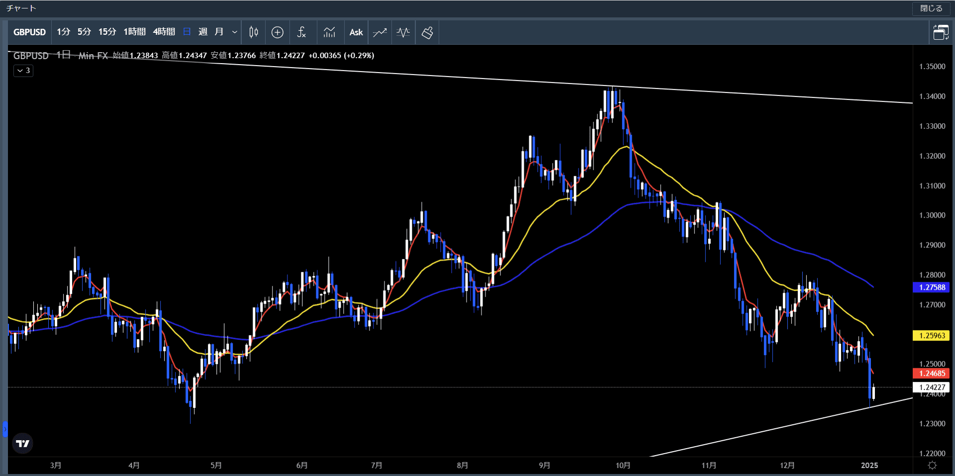Click the 1.35000 price axis label
This screenshot has height=476, width=955.
932,67
